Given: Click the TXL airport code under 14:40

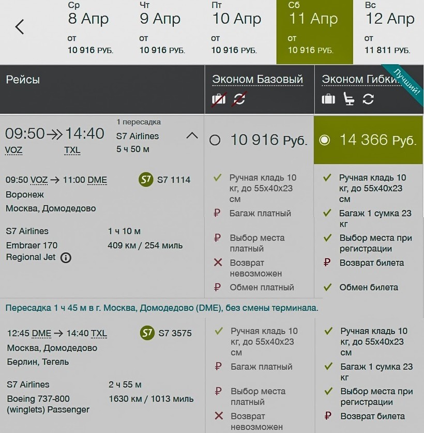Looking at the screenshot, I should click(x=73, y=150).
